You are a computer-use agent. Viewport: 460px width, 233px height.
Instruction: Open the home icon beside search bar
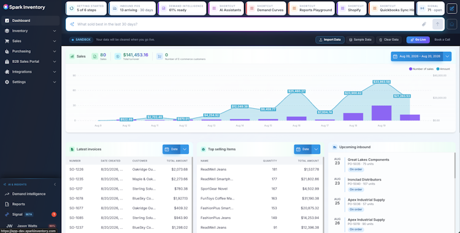[x=452, y=24]
